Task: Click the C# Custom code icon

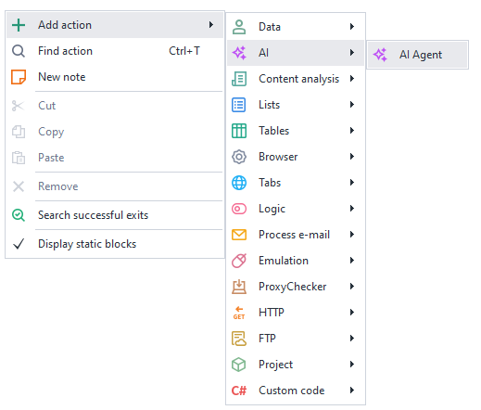Action: click(x=239, y=391)
